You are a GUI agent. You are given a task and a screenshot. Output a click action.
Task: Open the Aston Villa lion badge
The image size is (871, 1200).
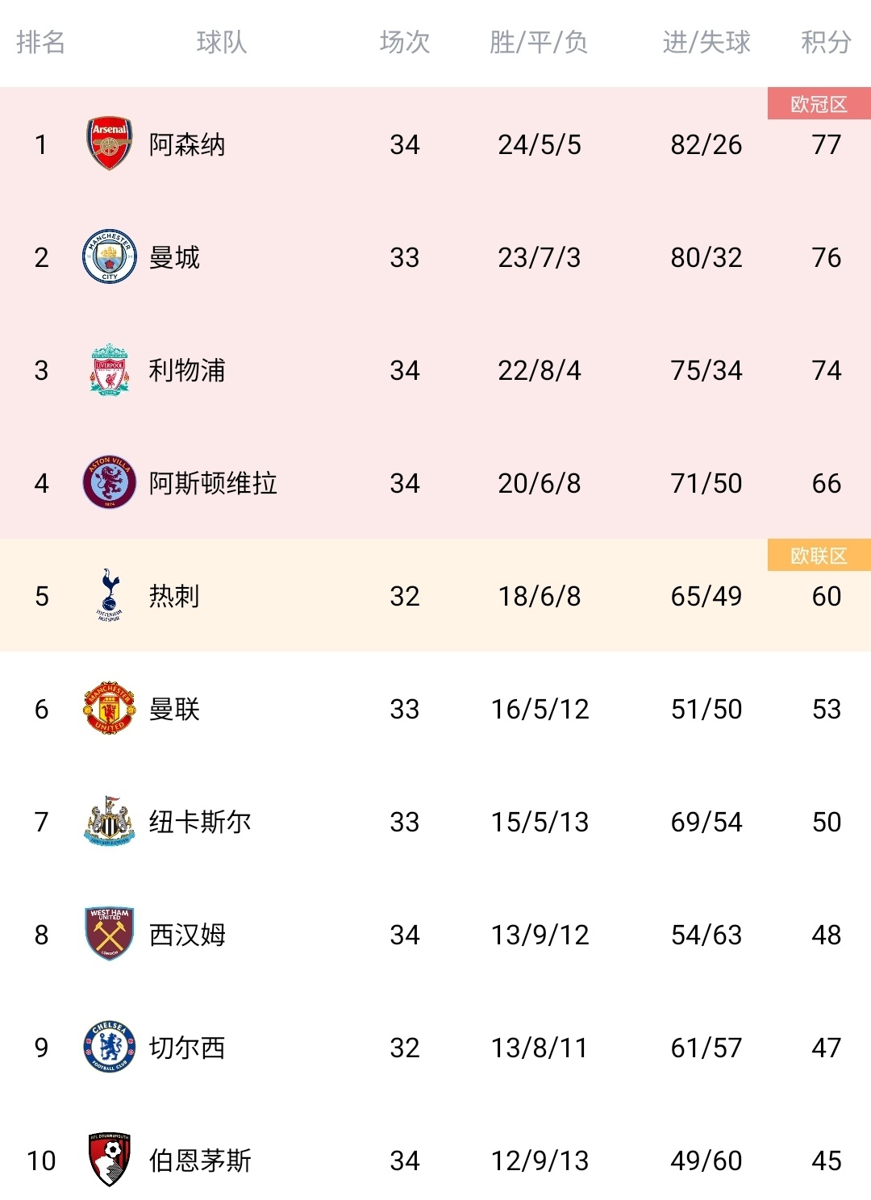[110, 483]
